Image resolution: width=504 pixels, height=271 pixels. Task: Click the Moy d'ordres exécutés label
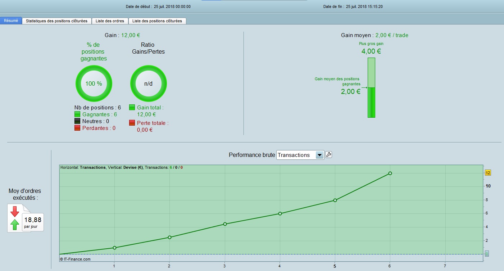point(25,194)
